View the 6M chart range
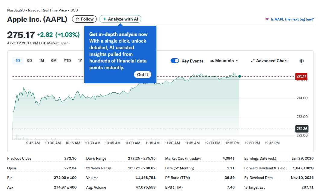321x192 pixels. point(54,60)
